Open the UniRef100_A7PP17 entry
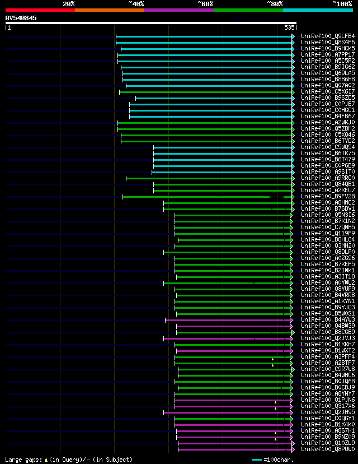This screenshot has width=358, height=464. [328, 54]
